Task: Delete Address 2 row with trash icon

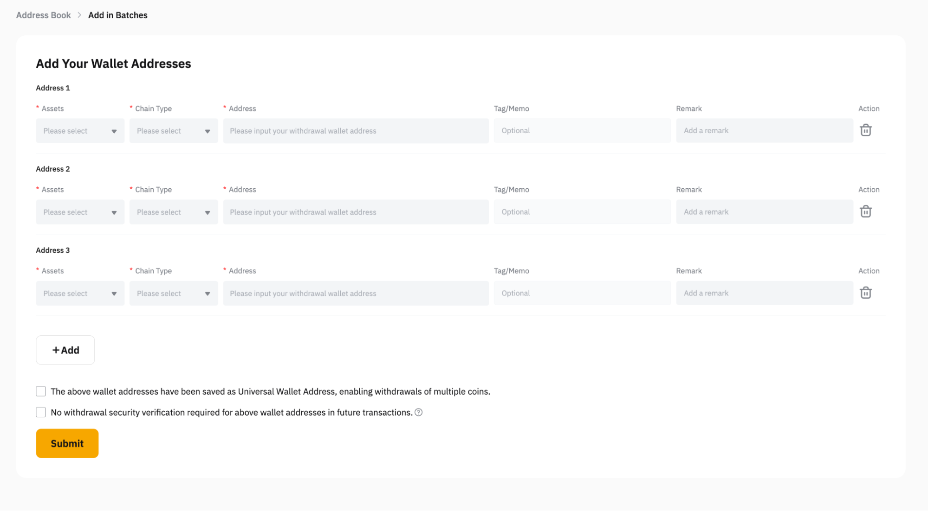Action: [865, 211]
